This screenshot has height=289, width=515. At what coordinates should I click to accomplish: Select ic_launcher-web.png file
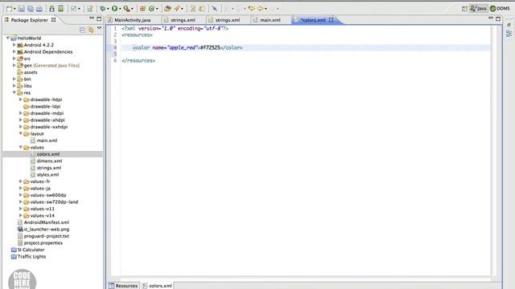pos(47,229)
